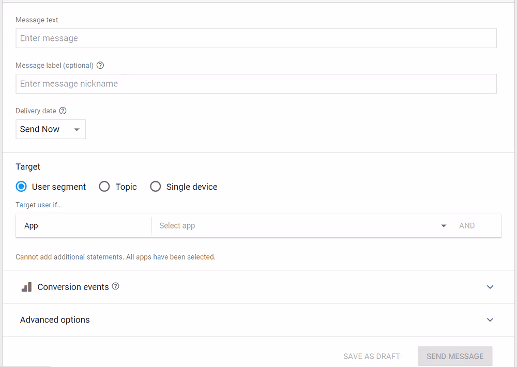This screenshot has width=517, height=367.
Task: Select the User segment radio button
Action: 21,187
